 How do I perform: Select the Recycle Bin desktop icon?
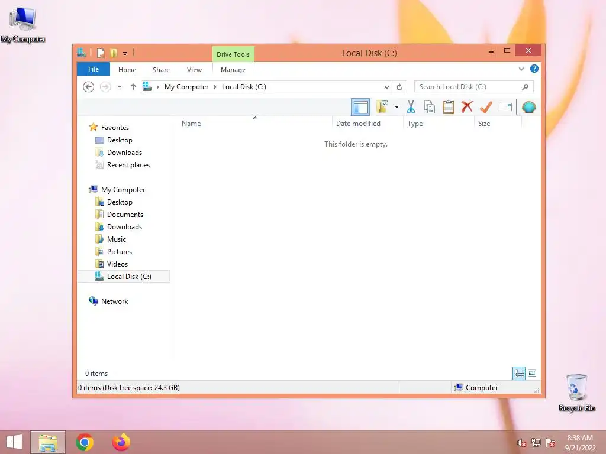[x=576, y=393]
